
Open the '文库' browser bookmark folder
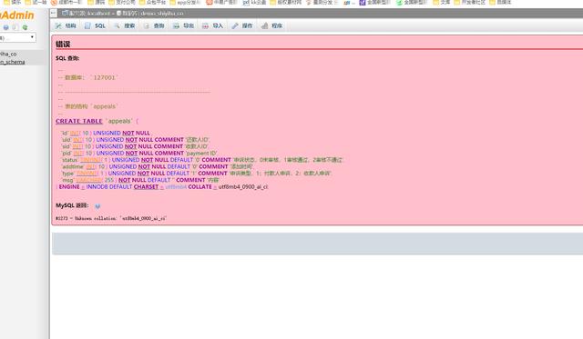point(442,2)
